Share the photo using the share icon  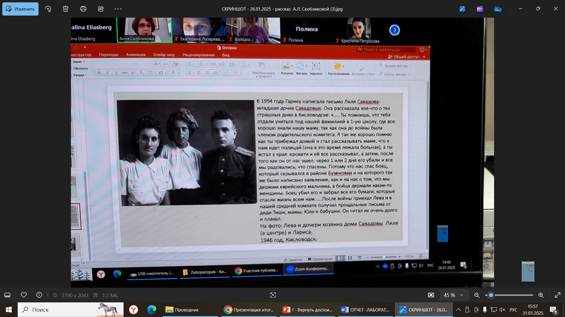101,9
